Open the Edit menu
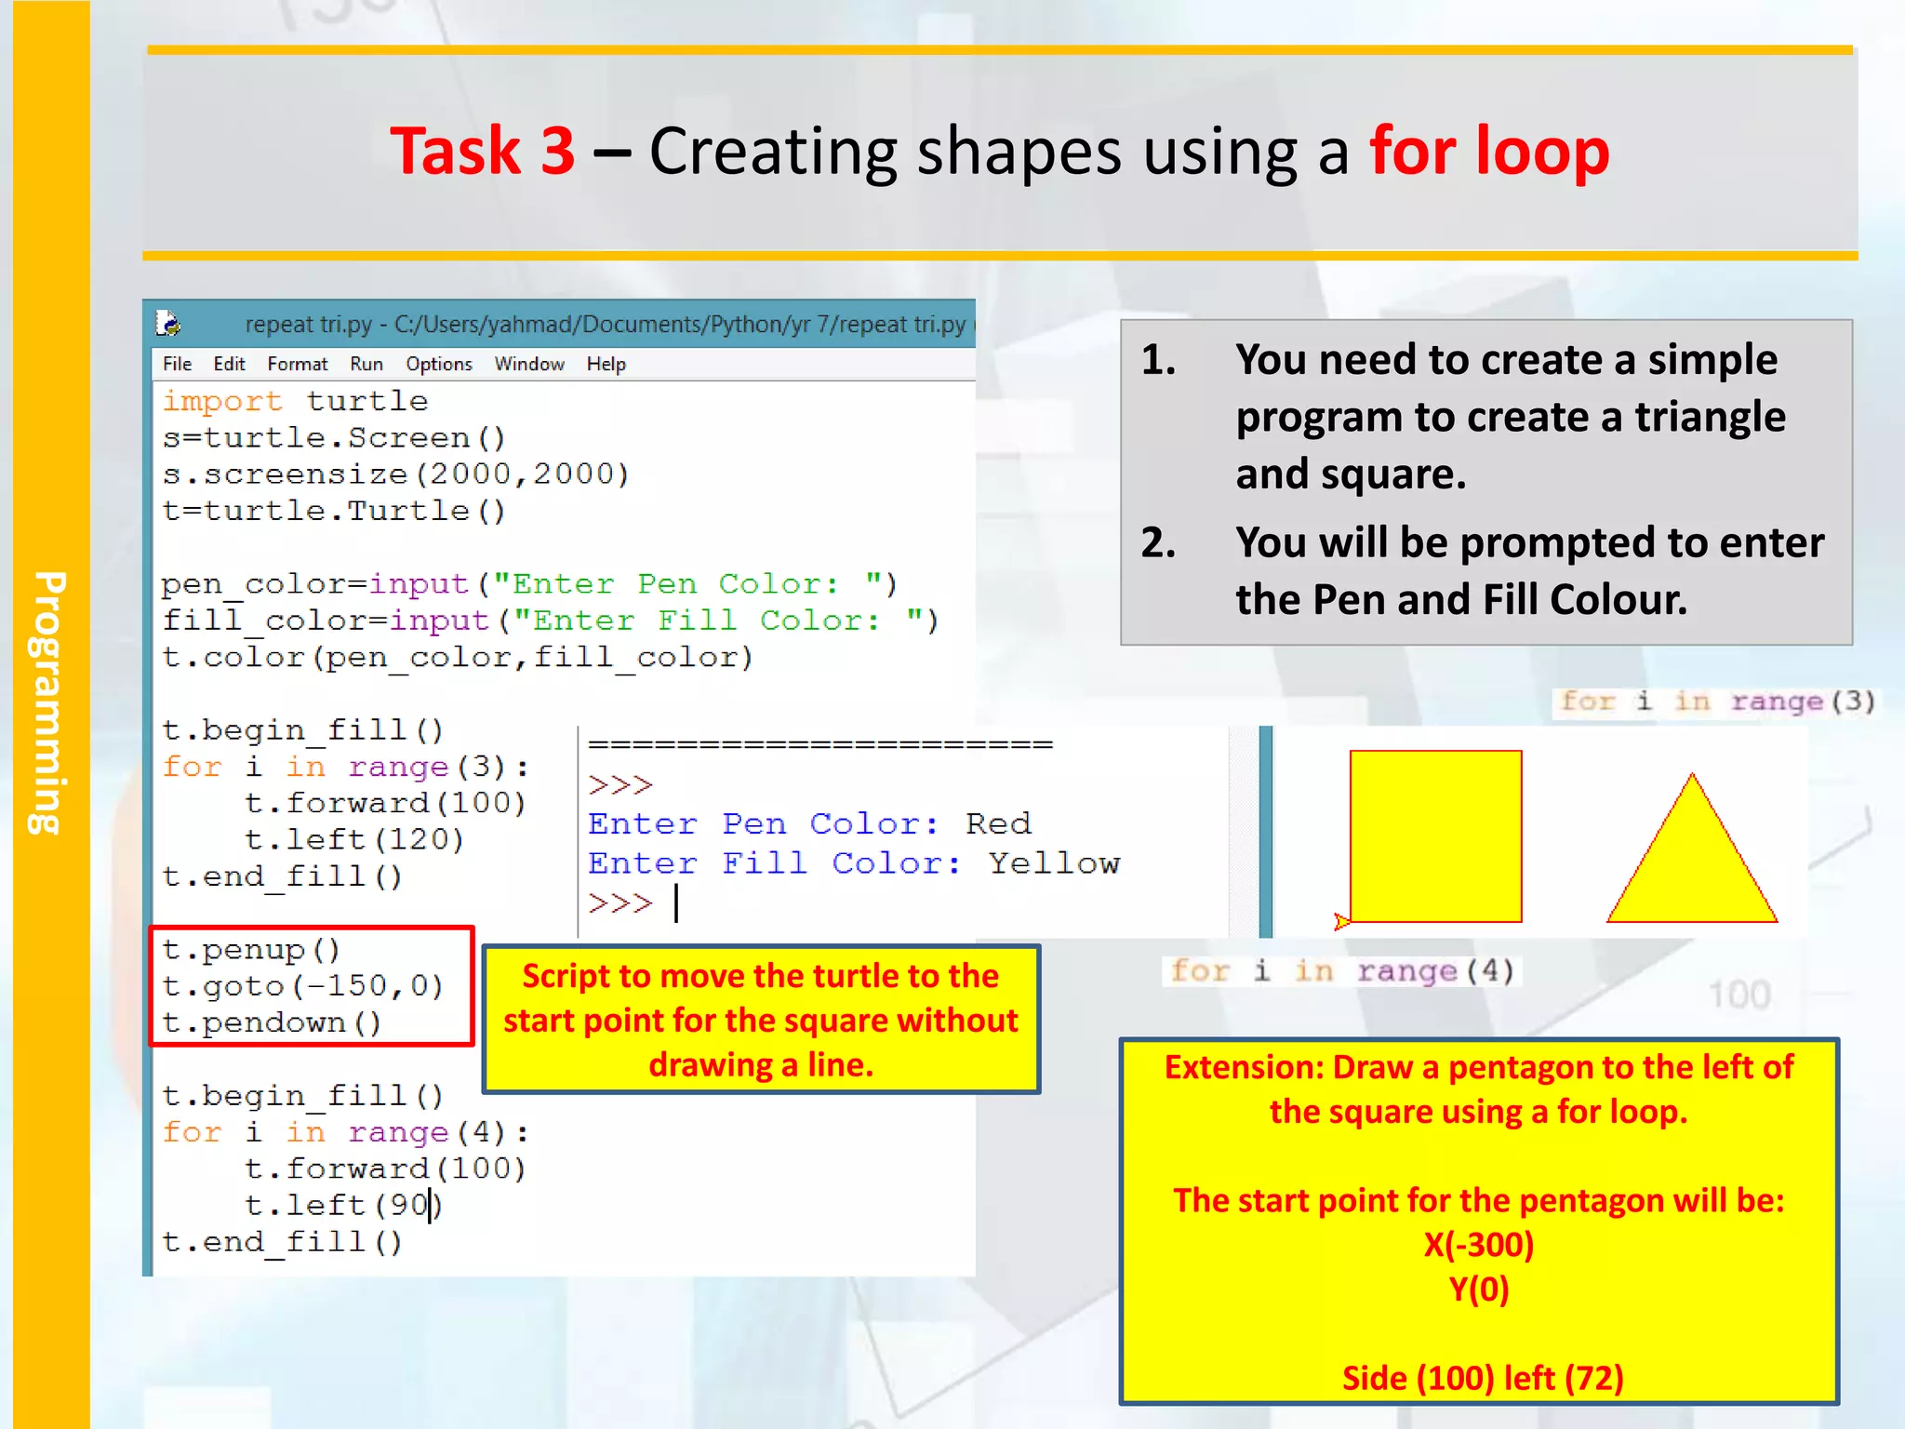This screenshot has width=1905, height=1429. [229, 364]
